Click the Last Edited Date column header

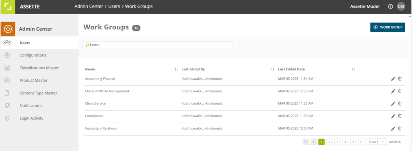[291, 69]
